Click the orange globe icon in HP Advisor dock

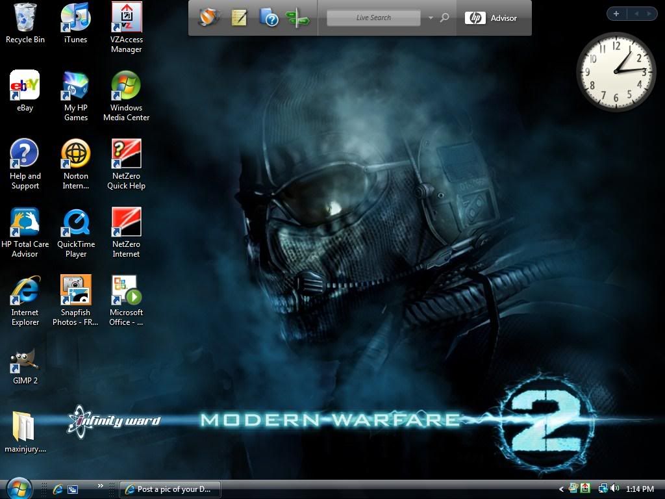(x=208, y=18)
